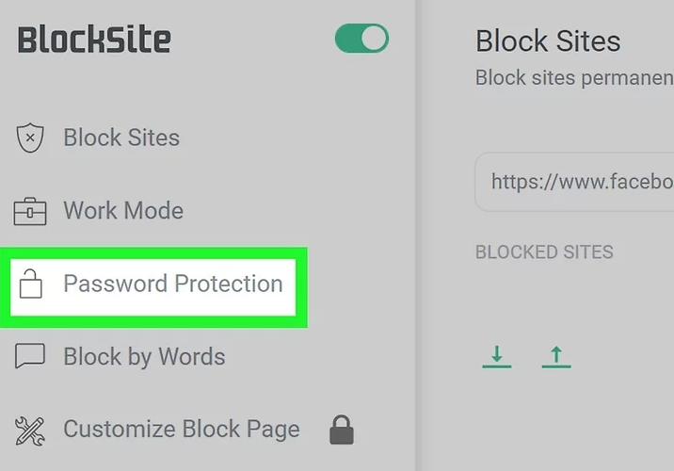The height and width of the screenshot is (471, 674).
Task: Click the BLOCKED SITES list header
Action: click(x=544, y=252)
